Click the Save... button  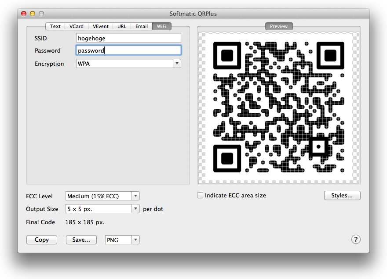click(x=81, y=240)
